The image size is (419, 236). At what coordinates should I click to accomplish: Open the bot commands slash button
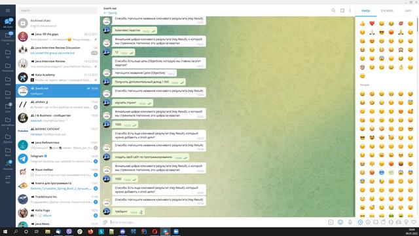point(331,222)
